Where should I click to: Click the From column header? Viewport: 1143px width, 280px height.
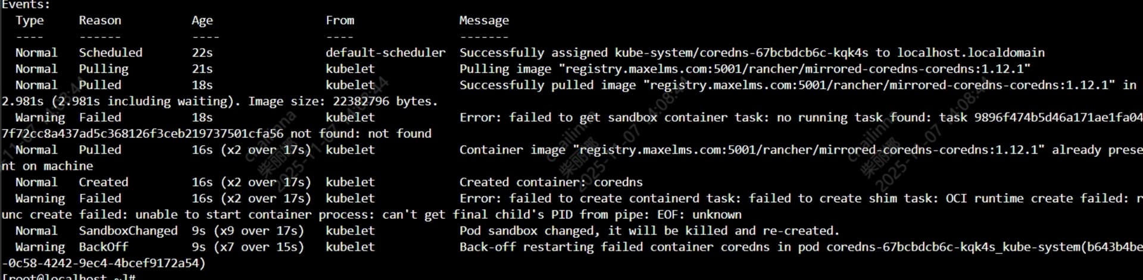[x=339, y=21]
